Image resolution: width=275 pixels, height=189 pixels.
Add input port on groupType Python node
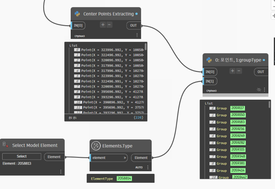pos(232,71)
